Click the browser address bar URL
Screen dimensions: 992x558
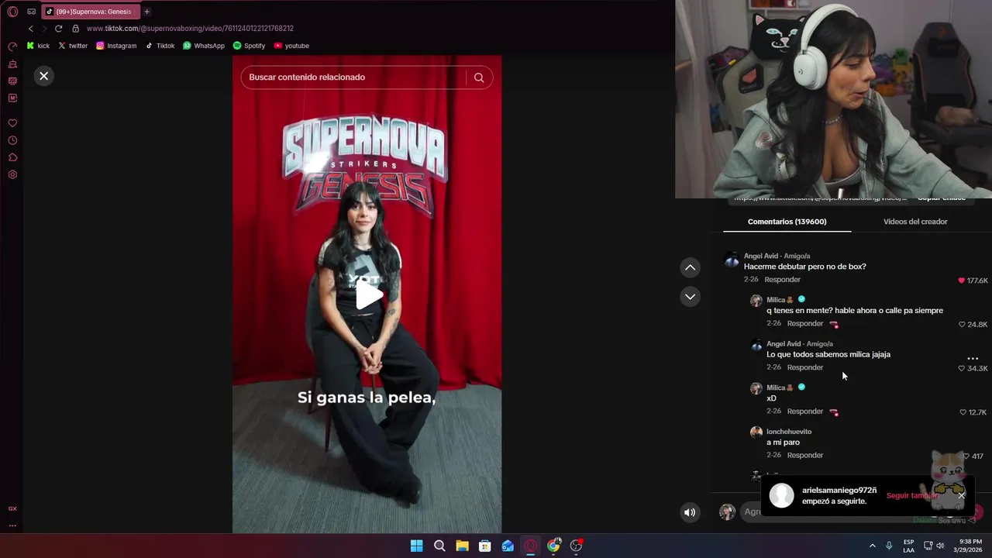click(x=190, y=29)
